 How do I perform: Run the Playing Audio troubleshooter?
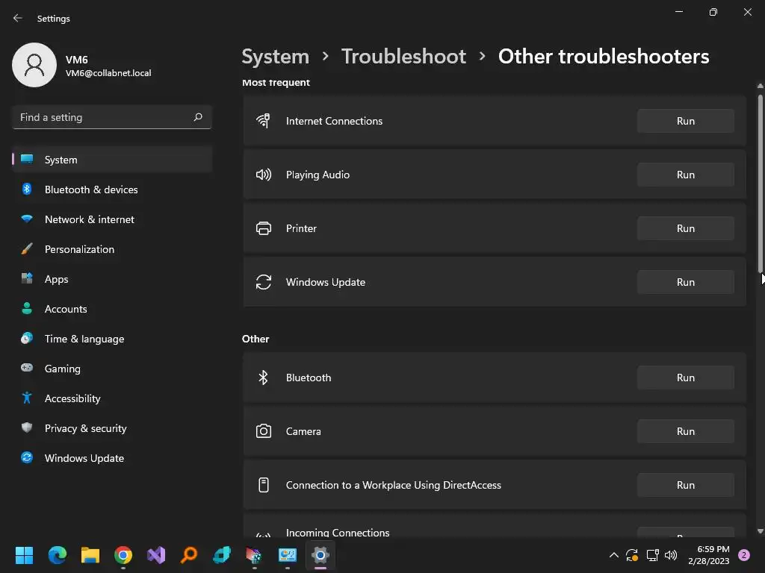point(686,175)
